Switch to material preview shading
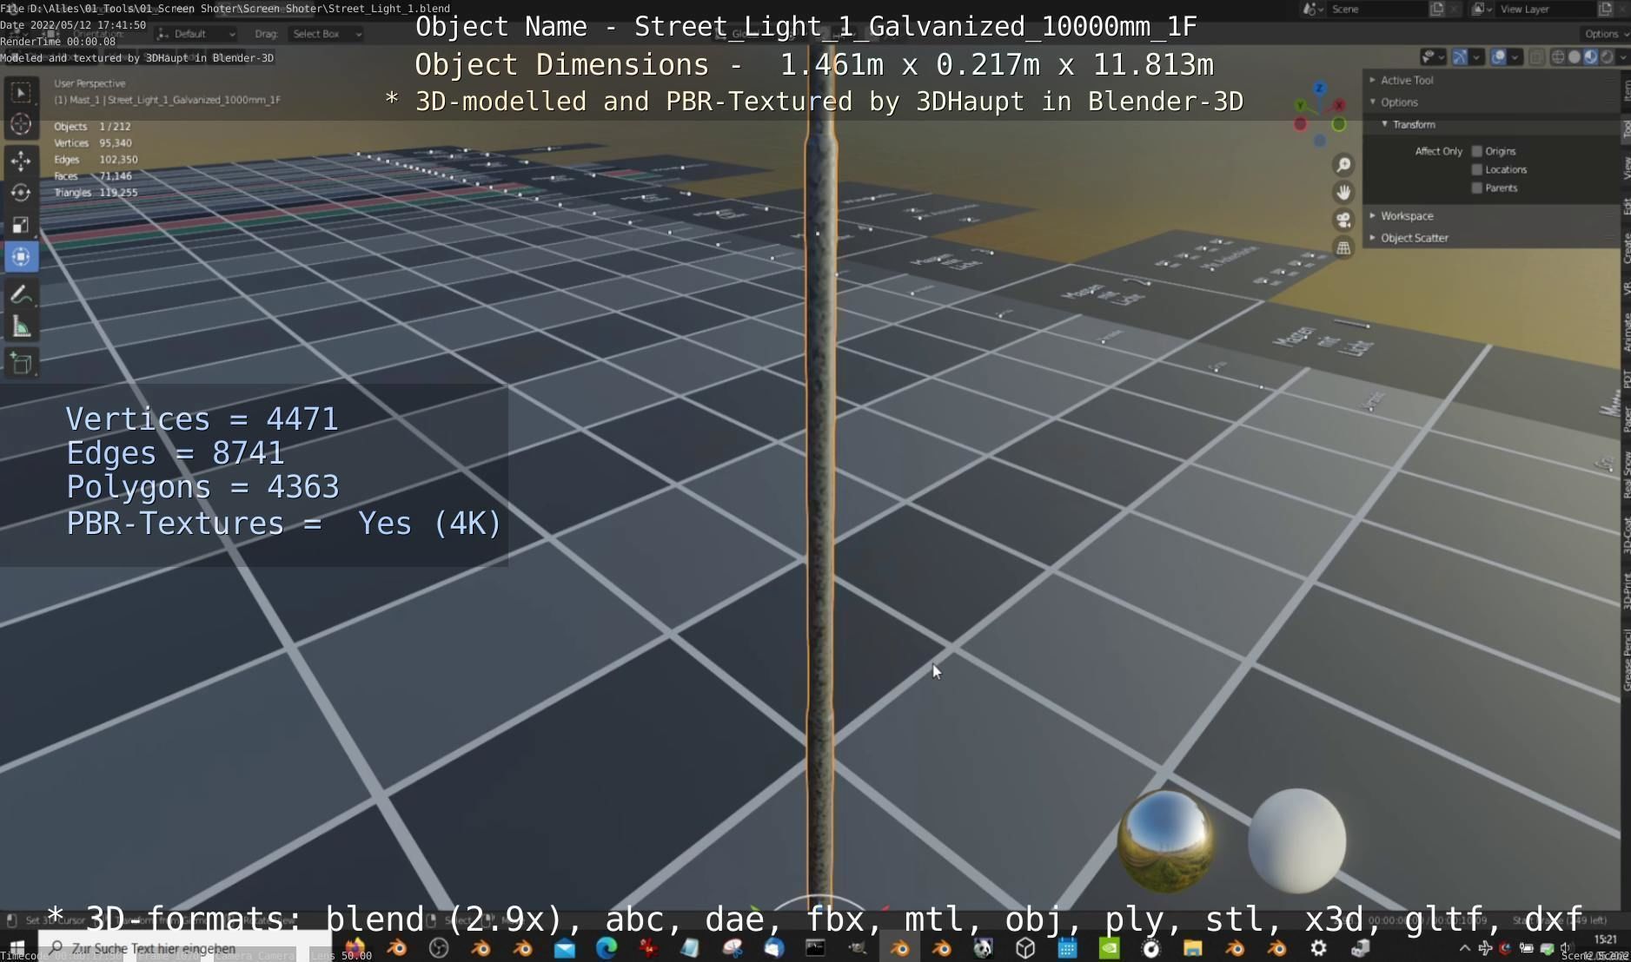 pyautogui.click(x=1590, y=57)
